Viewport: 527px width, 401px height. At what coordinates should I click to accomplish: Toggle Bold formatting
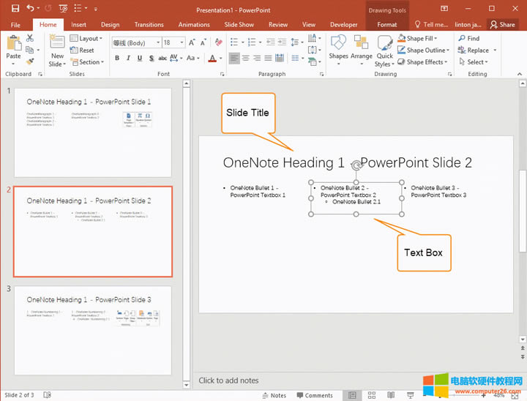[117, 59]
